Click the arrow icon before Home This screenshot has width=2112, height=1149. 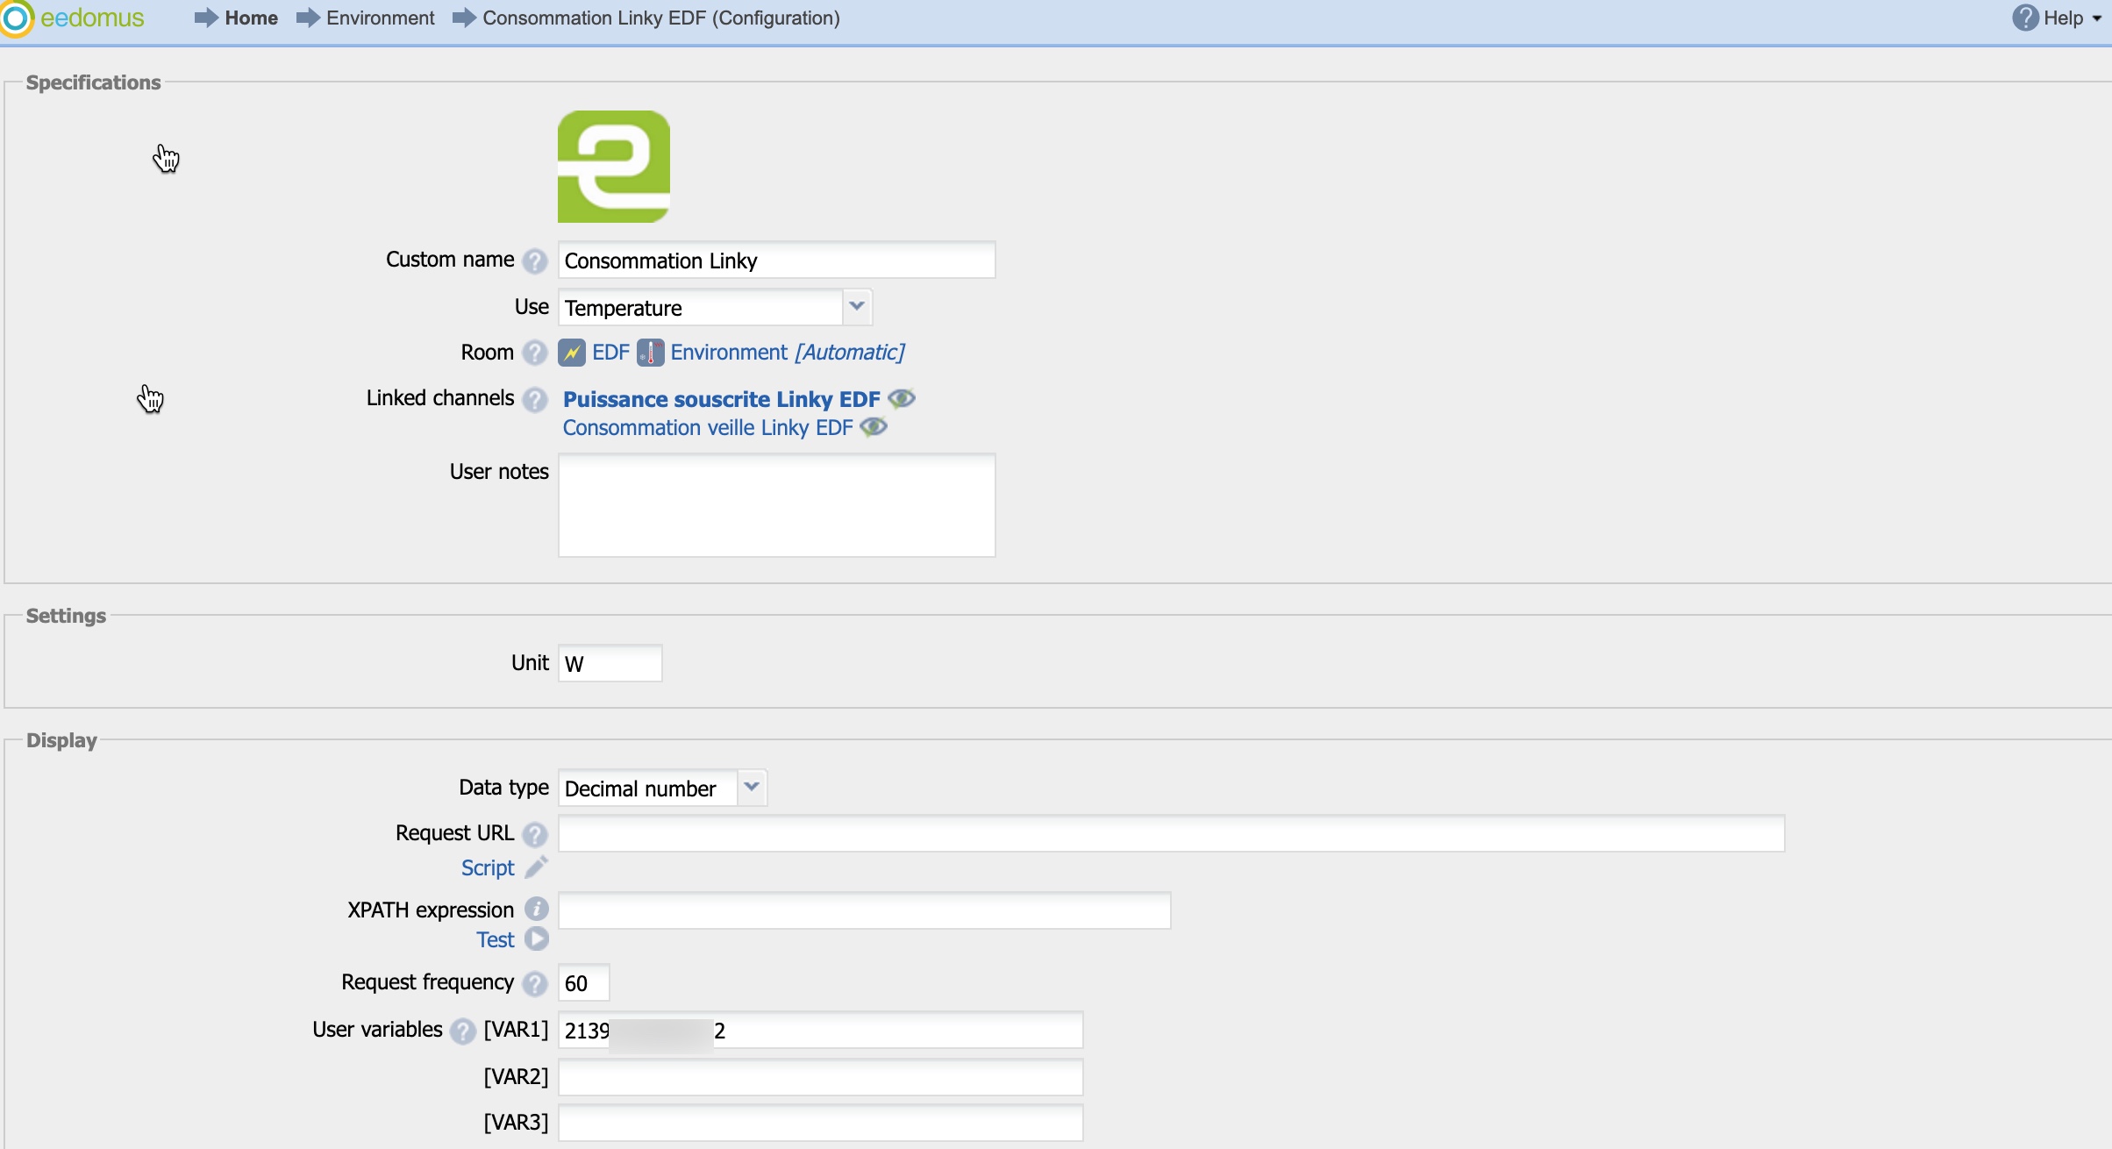(x=206, y=18)
